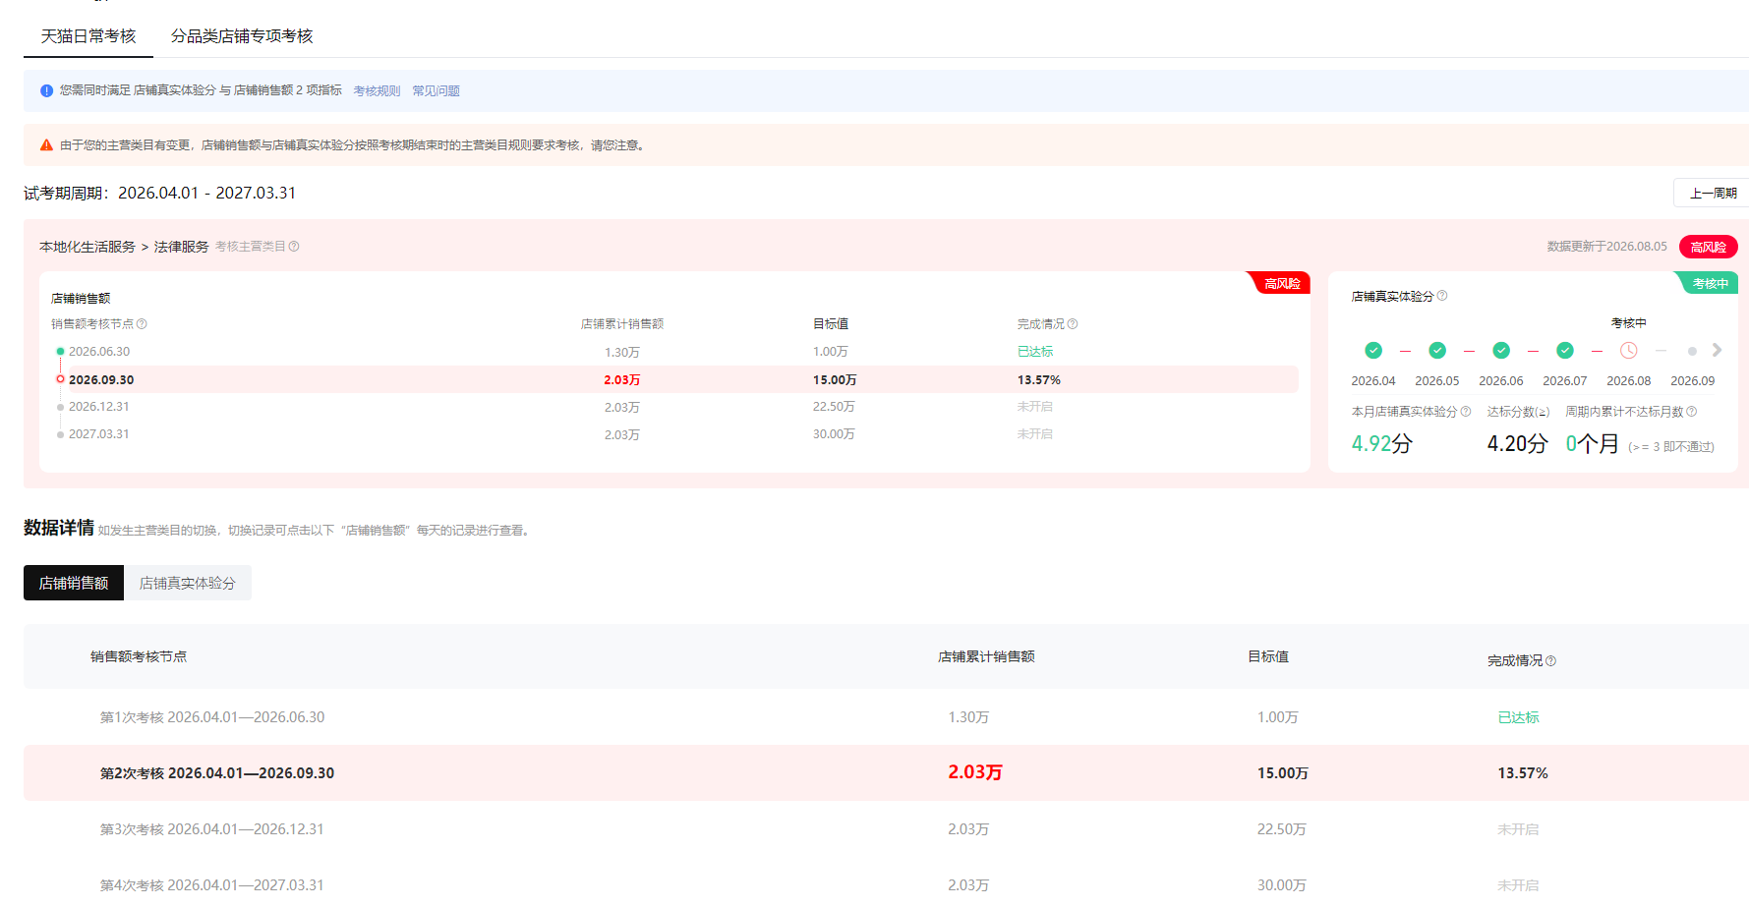Image resolution: width=1749 pixels, height=907 pixels.
Task: Click the 考核中 corner tag
Action: pos(1708,283)
